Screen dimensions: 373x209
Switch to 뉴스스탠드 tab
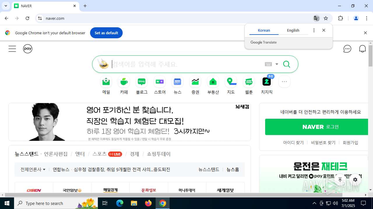[x=27, y=154]
